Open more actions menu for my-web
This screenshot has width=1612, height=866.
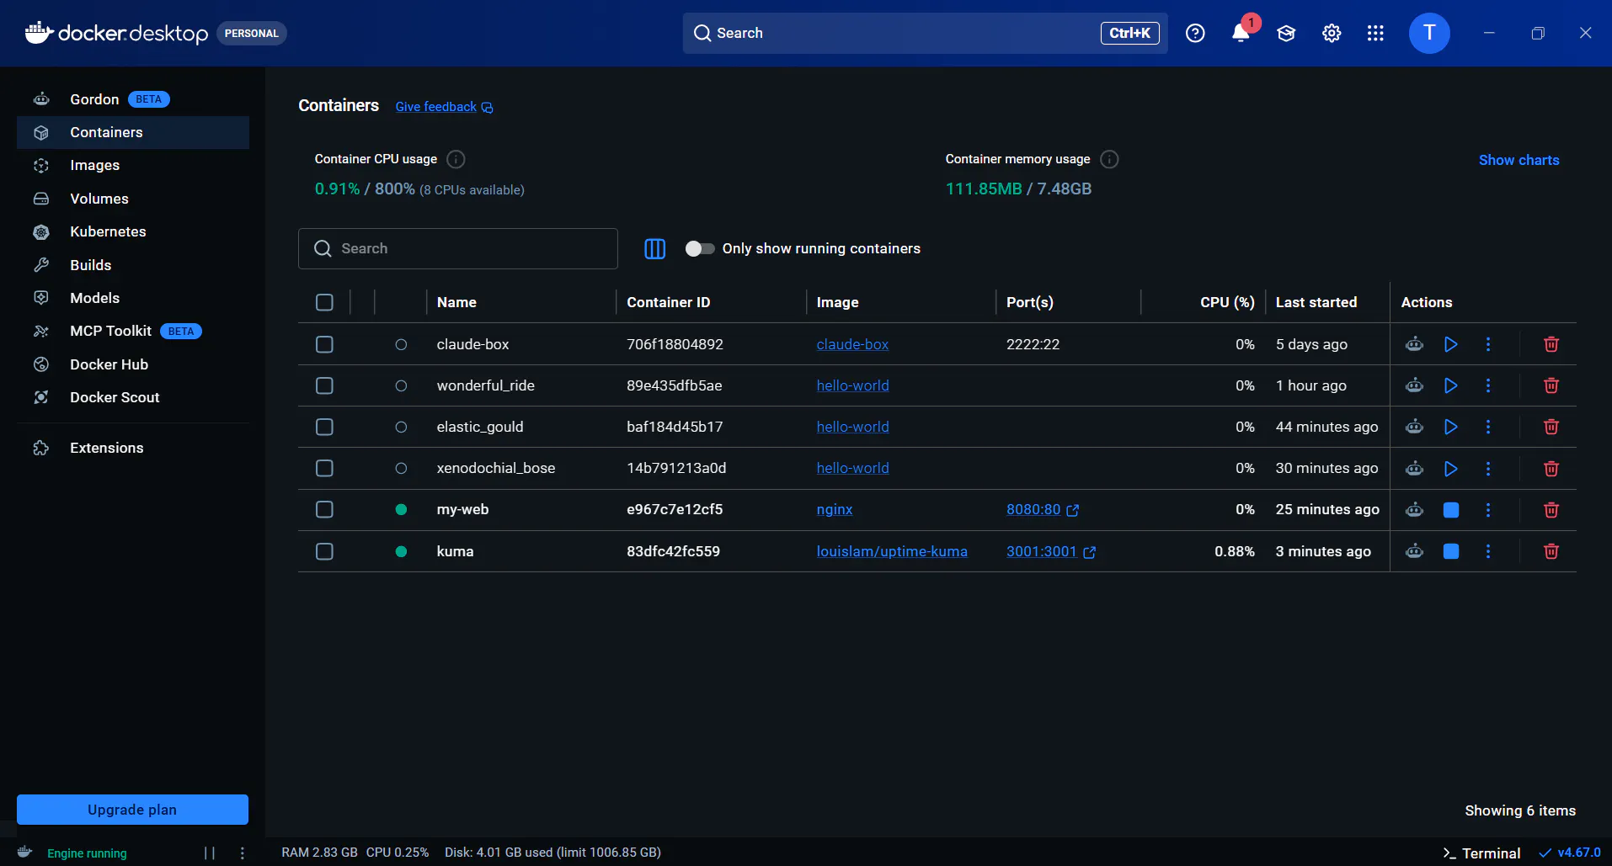(1488, 510)
